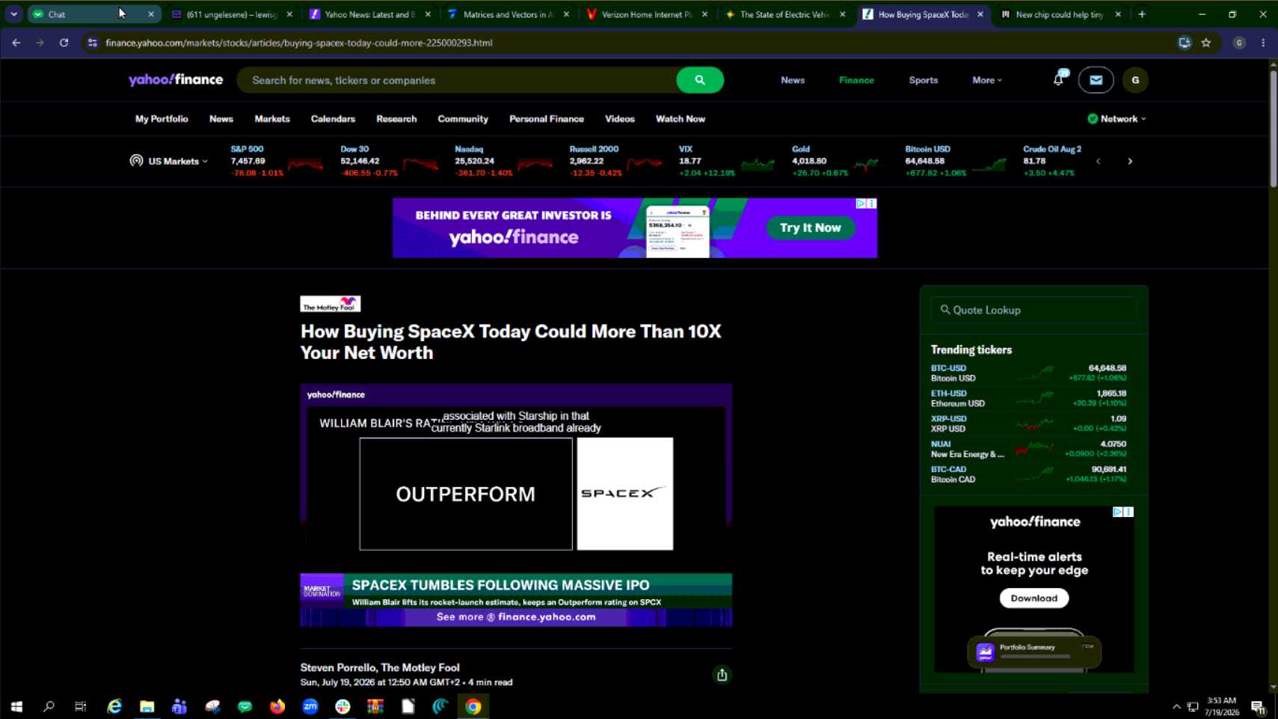Viewport: 1278px width, 719px height.
Task: Expand the US Markets selector
Action: [x=170, y=161]
